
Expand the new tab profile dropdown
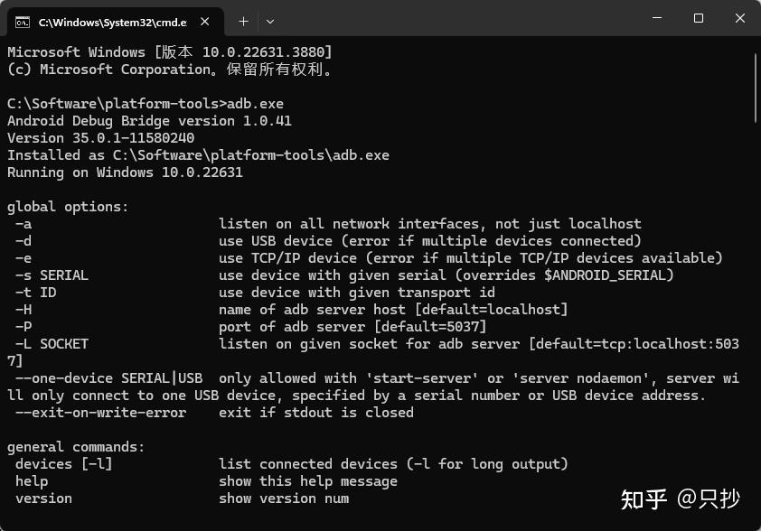tap(270, 21)
